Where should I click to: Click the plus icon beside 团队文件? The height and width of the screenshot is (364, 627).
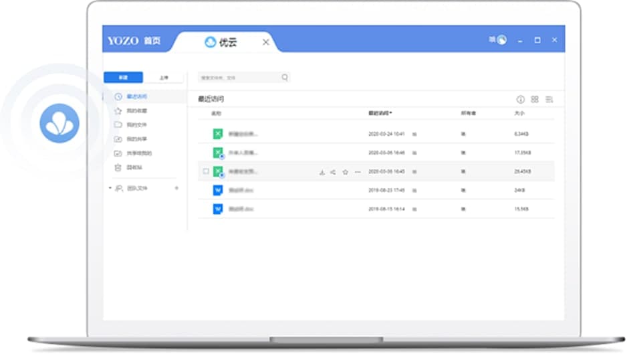click(x=176, y=188)
